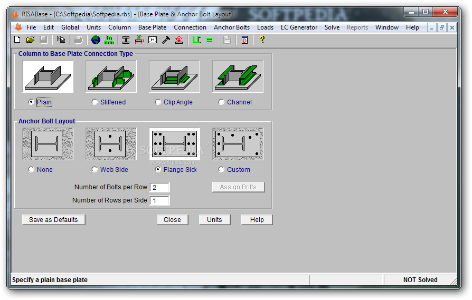Open the Connection menu
This screenshot has height=300, width=472.
pyautogui.click(x=190, y=27)
